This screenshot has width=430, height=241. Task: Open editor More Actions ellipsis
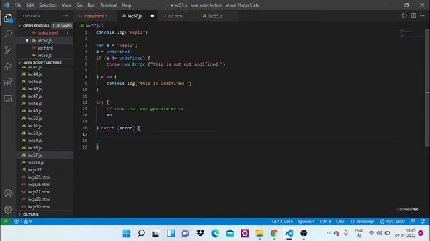click(x=422, y=16)
